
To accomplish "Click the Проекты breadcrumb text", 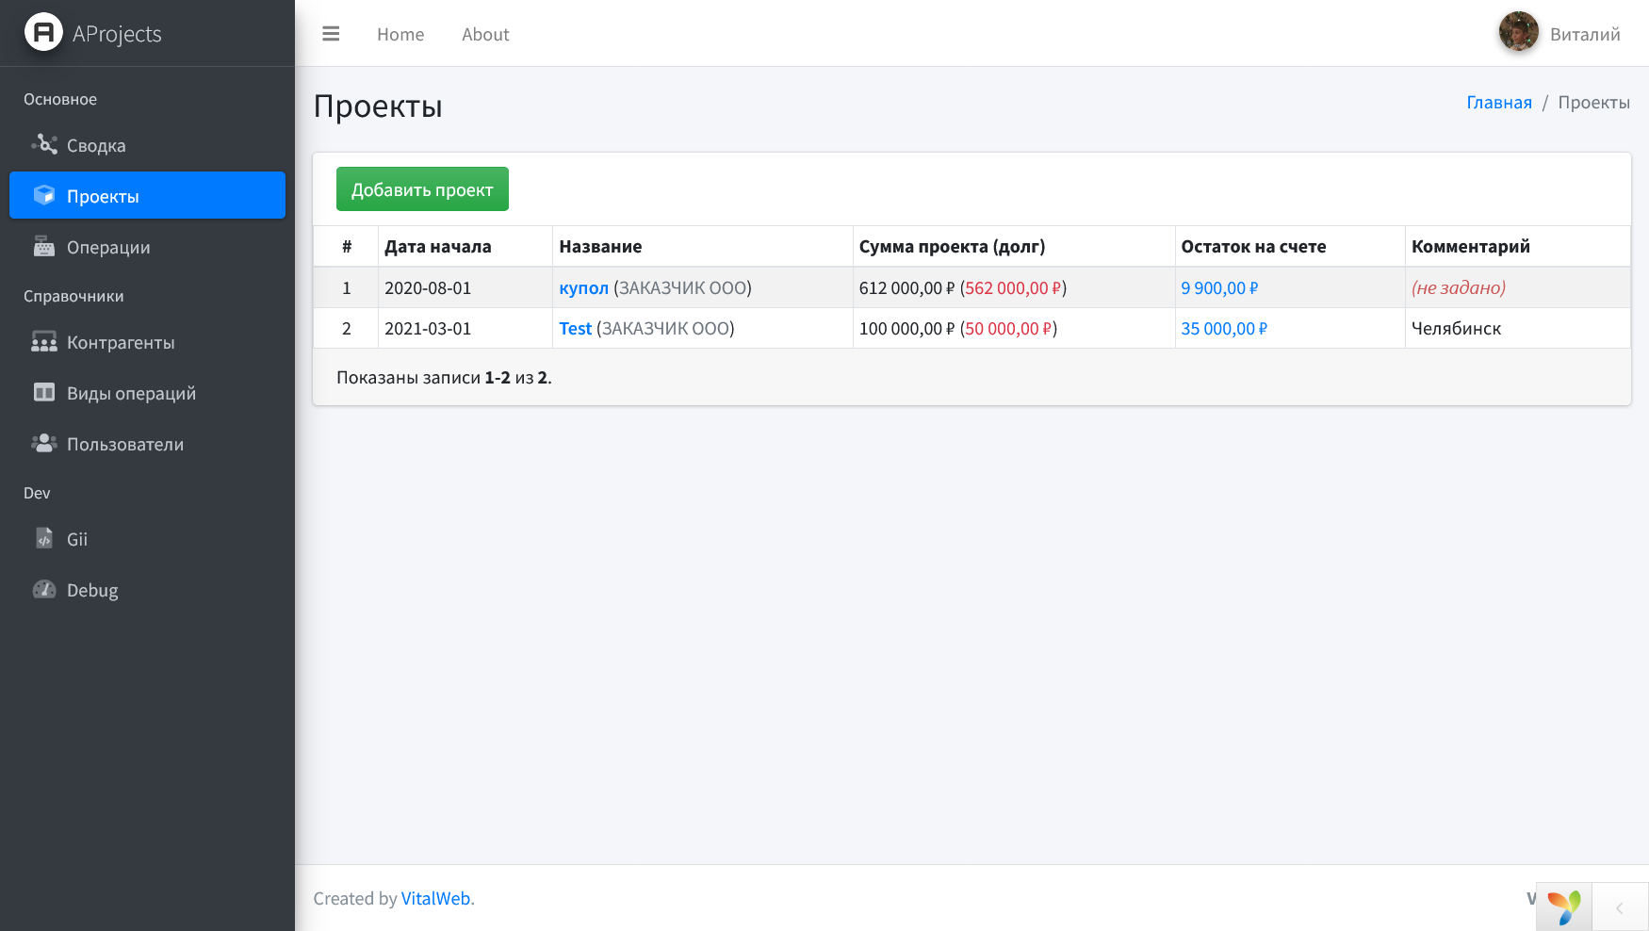I will [x=1593, y=102].
